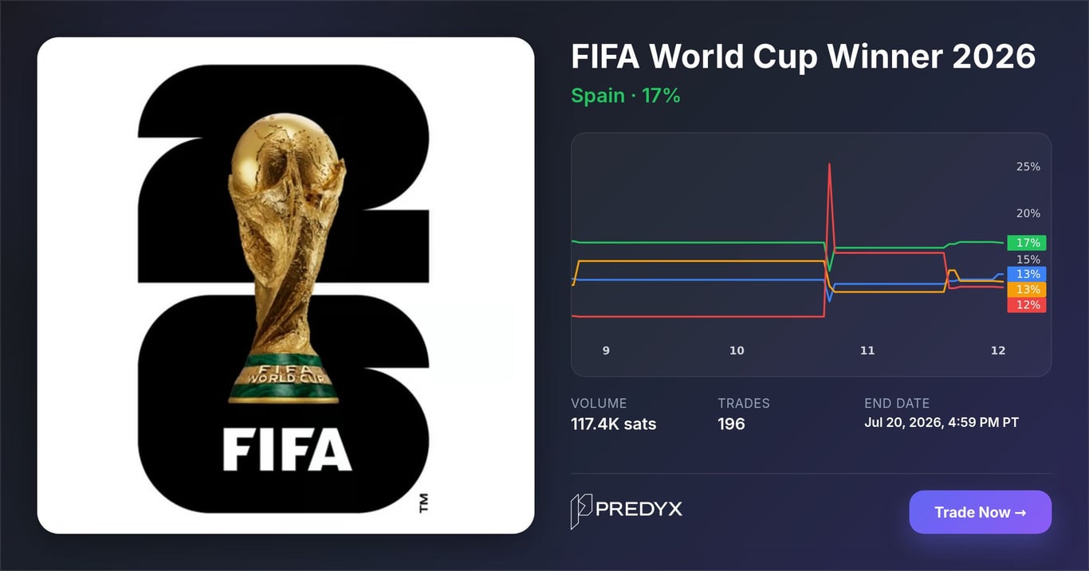Click the 117.4K sats volume value

click(614, 424)
